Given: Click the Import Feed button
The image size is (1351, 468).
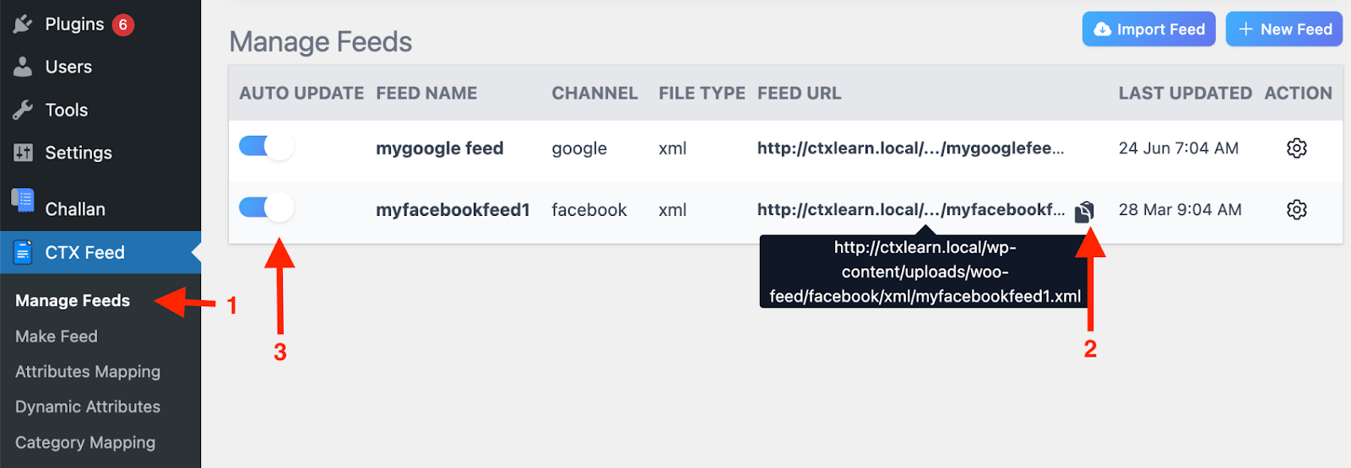Looking at the screenshot, I should (1148, 30).
